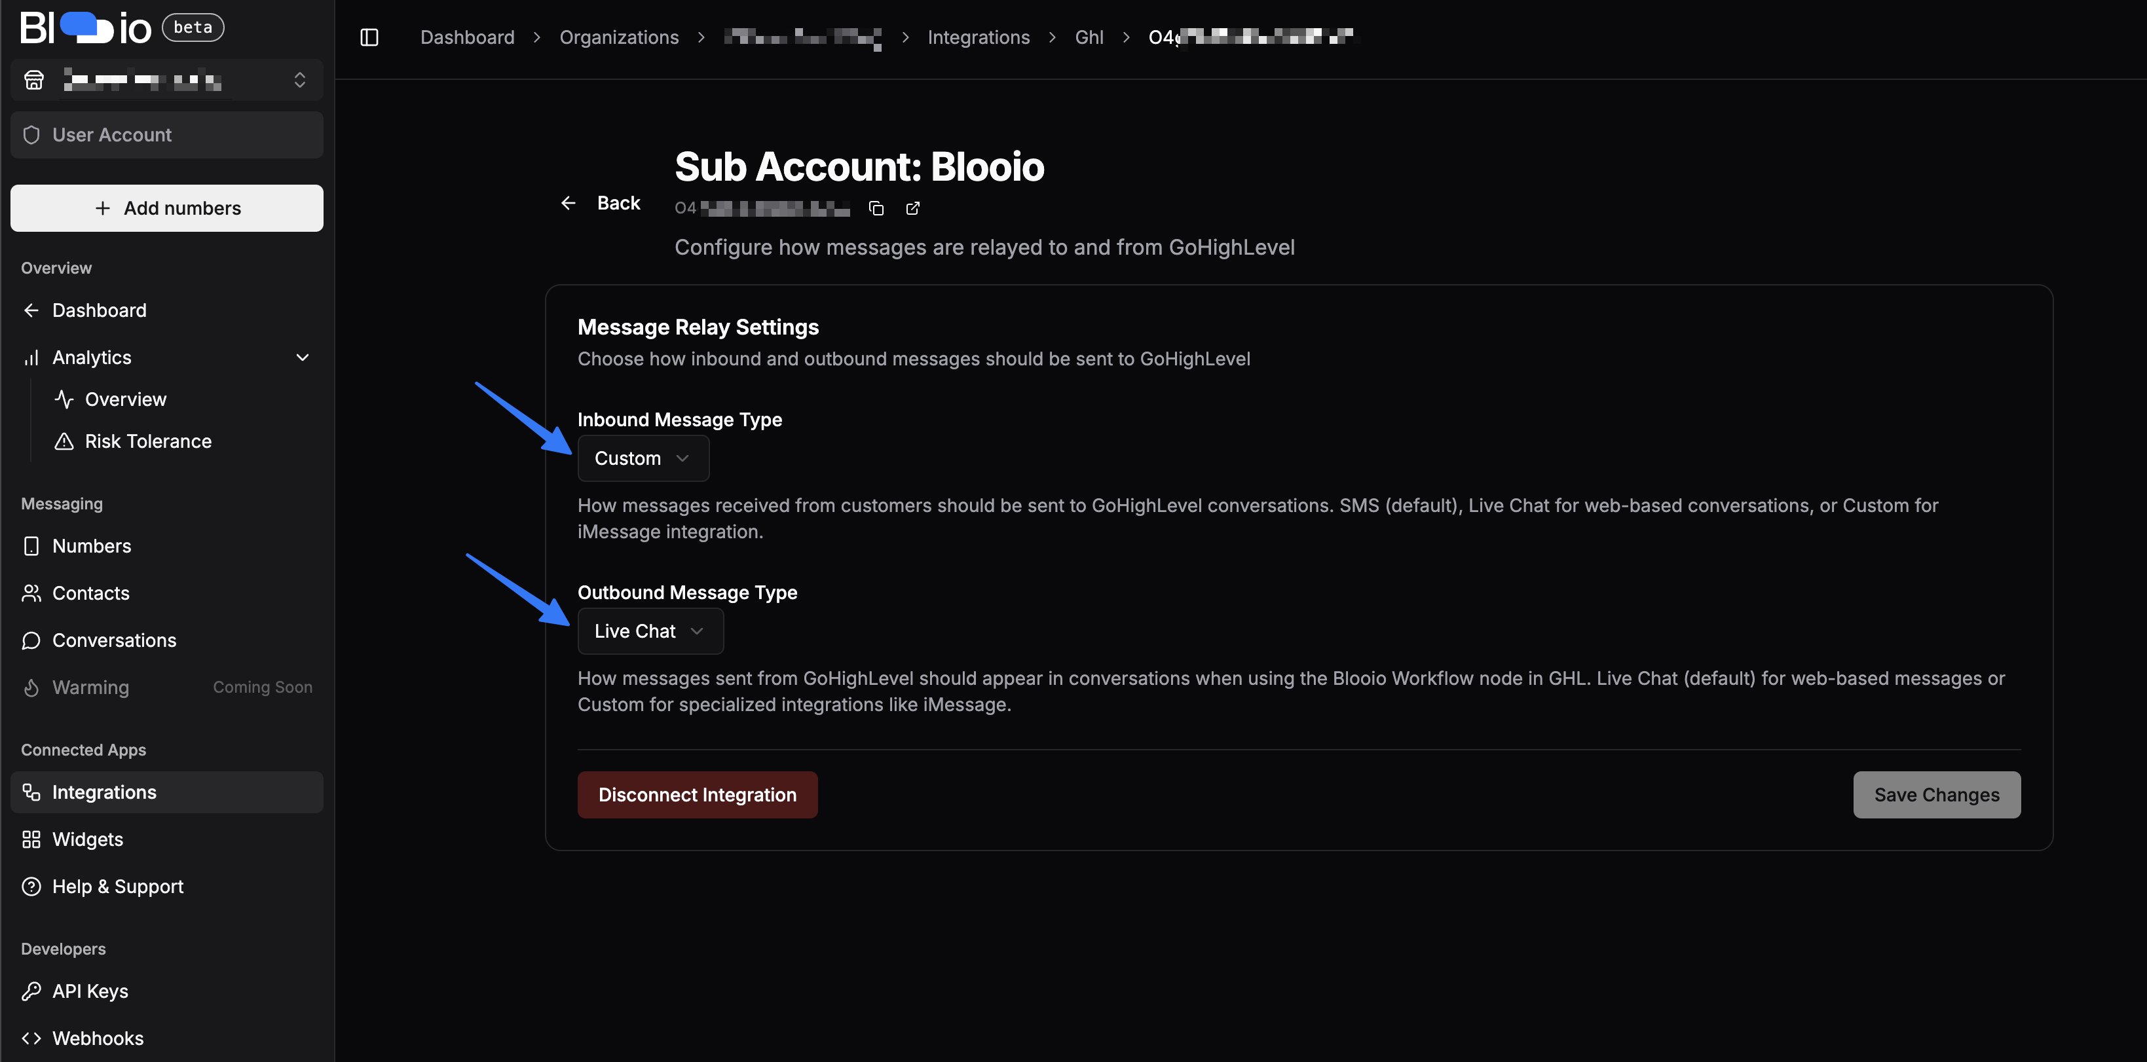Screen dimensions: 2147x1062
Task: Click Integrations in the breadcrumb
Action: pos(979,37)
